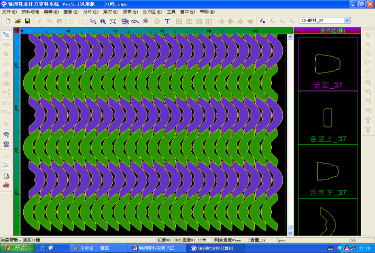Image resolution: width=375 pixels, height=253 pixels.
Task: Click the blue eye icon in left toolbar
Action: [6, 134]
